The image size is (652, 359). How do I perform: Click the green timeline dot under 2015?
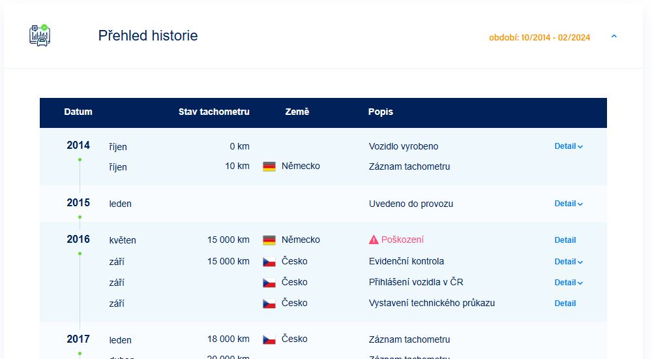(80, 217)
